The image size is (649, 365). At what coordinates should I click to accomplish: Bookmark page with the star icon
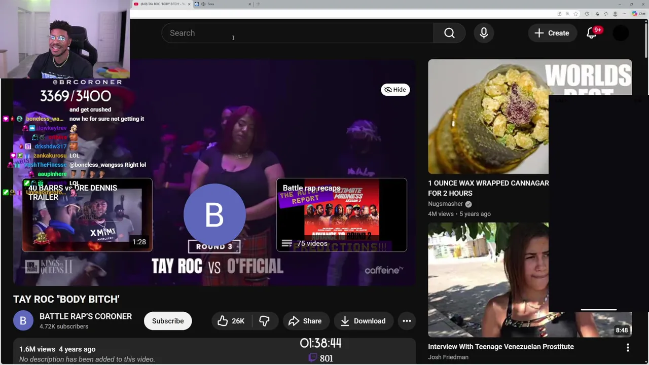click(x=576, y=14)
